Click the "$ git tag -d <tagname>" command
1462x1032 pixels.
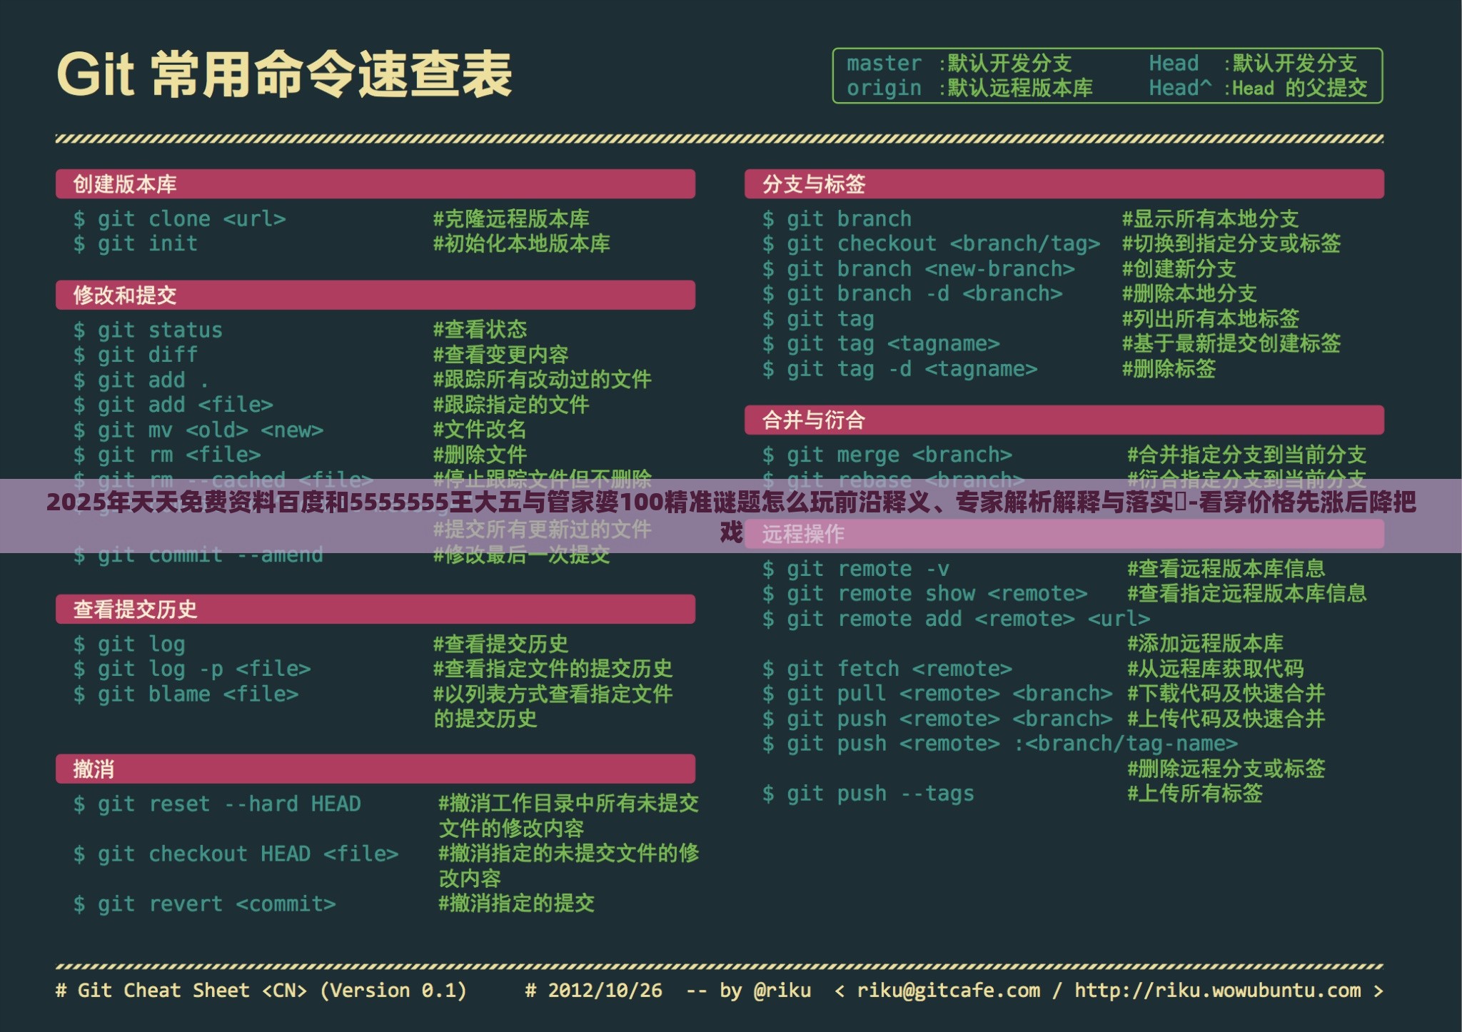click(899, 370)
